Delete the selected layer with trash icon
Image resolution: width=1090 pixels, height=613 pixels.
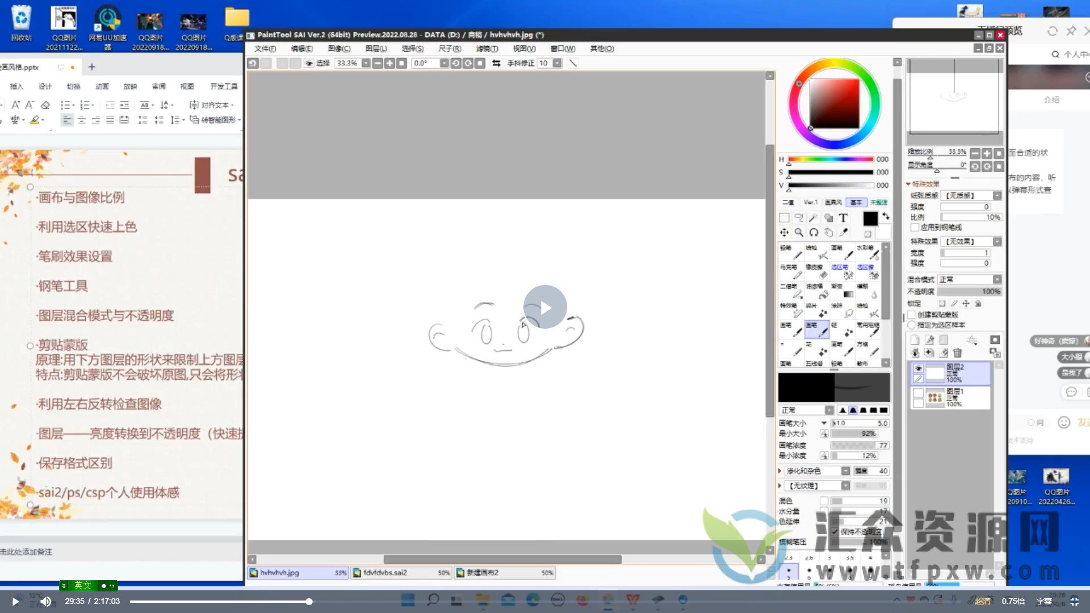click(958, 353)
